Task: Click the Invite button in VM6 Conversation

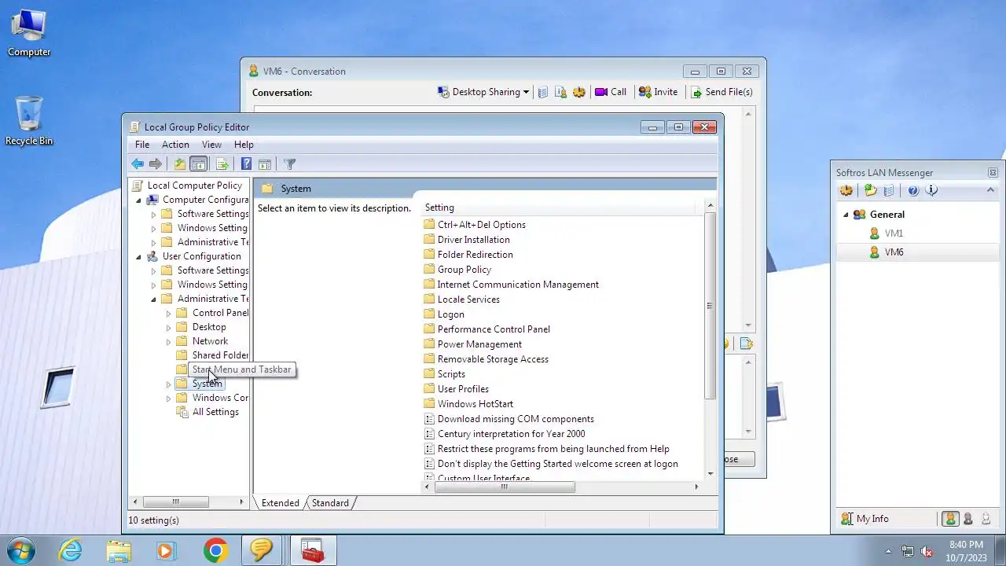Action: pos(658,92)
